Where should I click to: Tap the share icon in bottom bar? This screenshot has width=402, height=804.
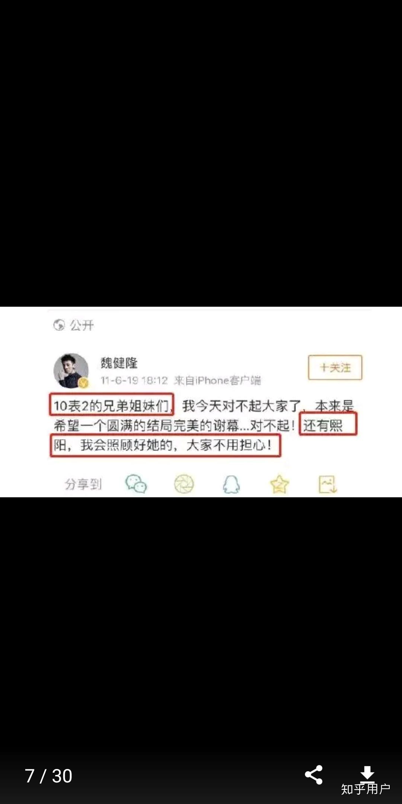(314, 775)
